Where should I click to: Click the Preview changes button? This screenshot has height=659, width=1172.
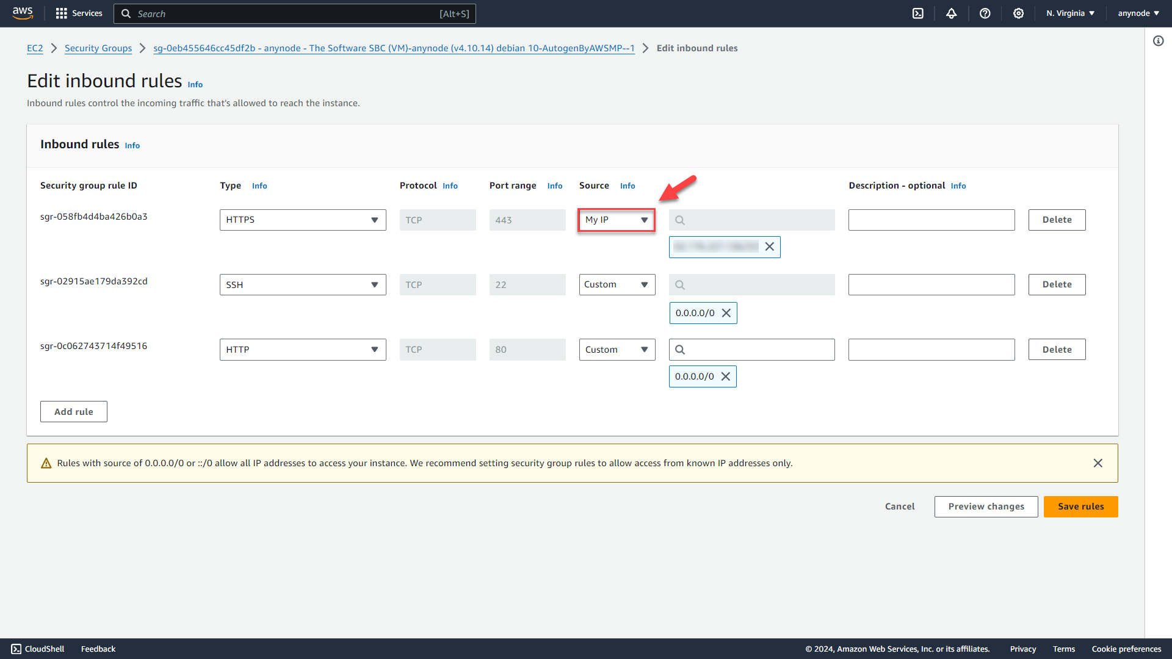click(x=986, y=506)
